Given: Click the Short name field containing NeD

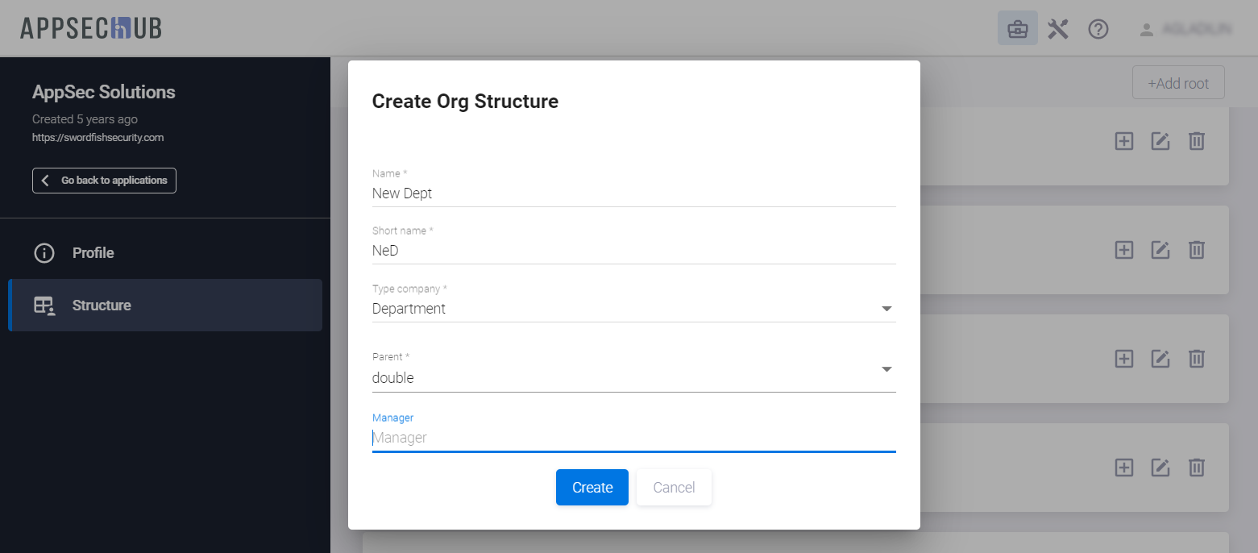Looking at the screenshot, I should pos(633,251).
